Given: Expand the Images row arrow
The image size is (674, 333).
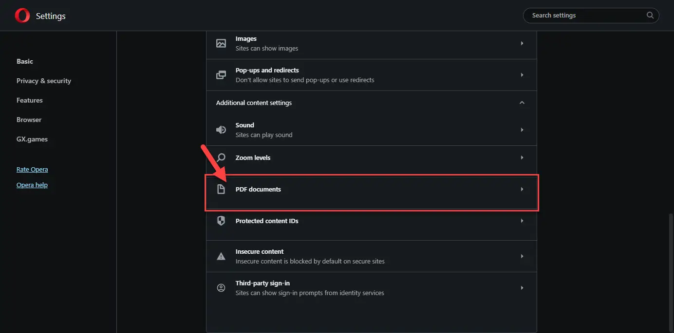Looking at the screenshot, I should (522, 43).
